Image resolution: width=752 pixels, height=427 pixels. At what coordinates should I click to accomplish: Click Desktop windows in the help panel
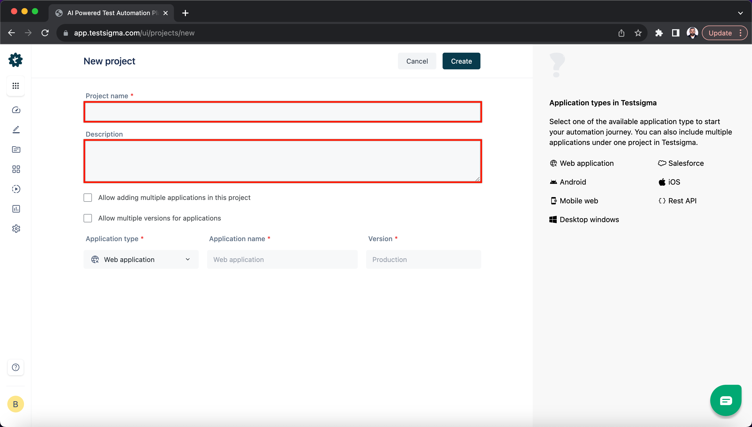pos(584,219)
